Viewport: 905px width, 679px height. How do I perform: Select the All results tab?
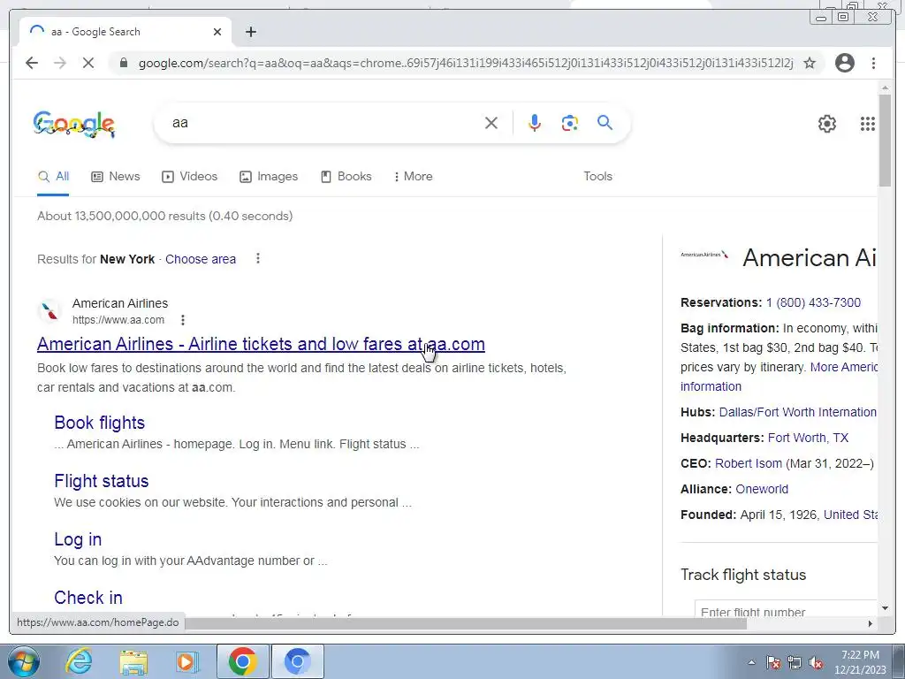coord(54,177)
